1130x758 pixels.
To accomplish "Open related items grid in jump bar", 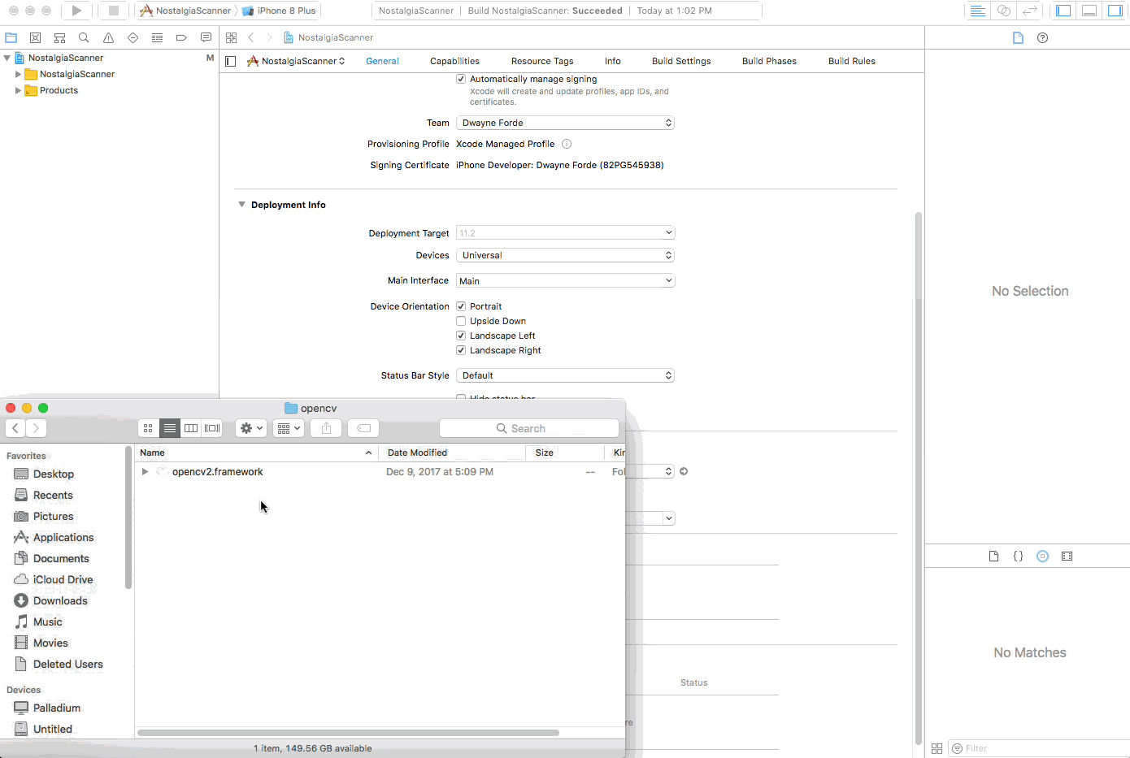I will click(x=231, y=37).
